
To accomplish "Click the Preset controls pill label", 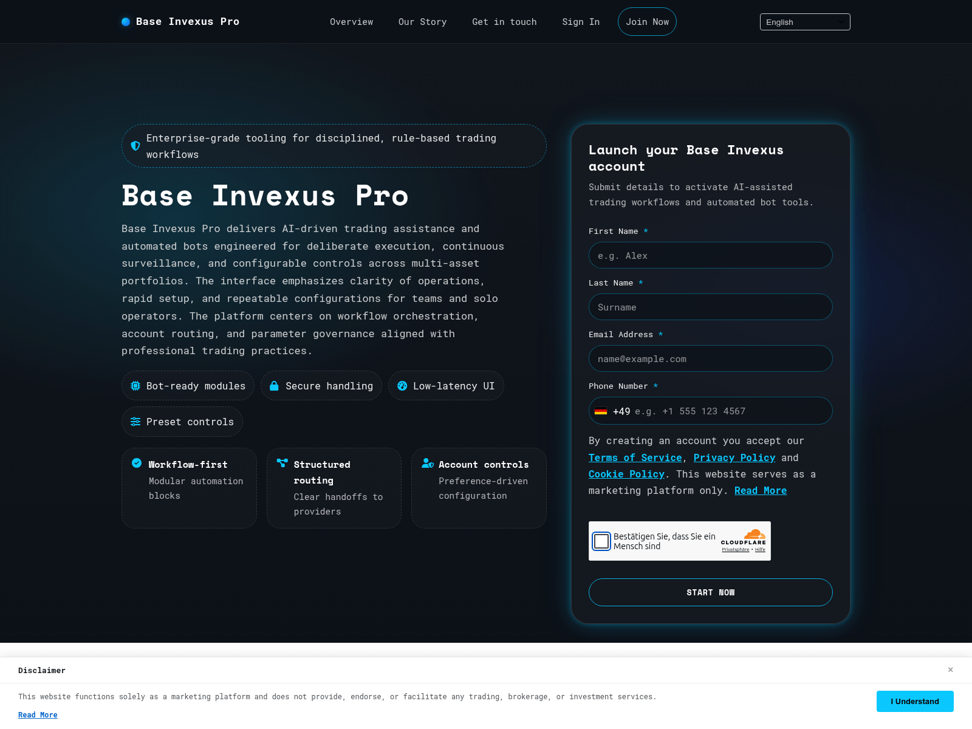I will pos(190,422).
